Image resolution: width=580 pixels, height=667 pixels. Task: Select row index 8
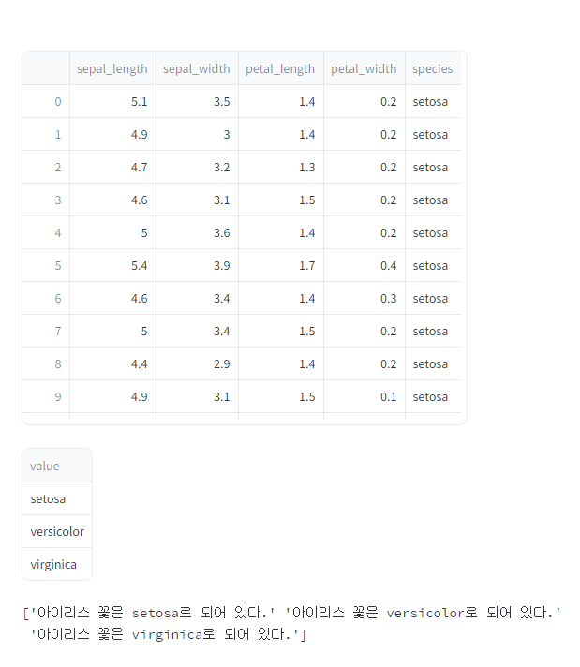(46, 363)
